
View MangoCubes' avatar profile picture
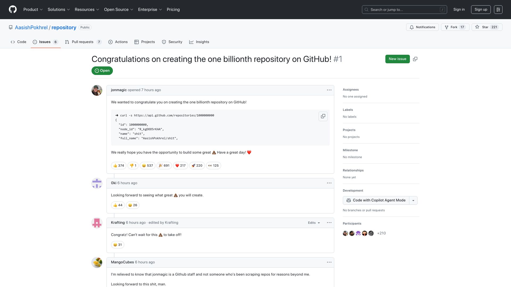click(97, 263)
